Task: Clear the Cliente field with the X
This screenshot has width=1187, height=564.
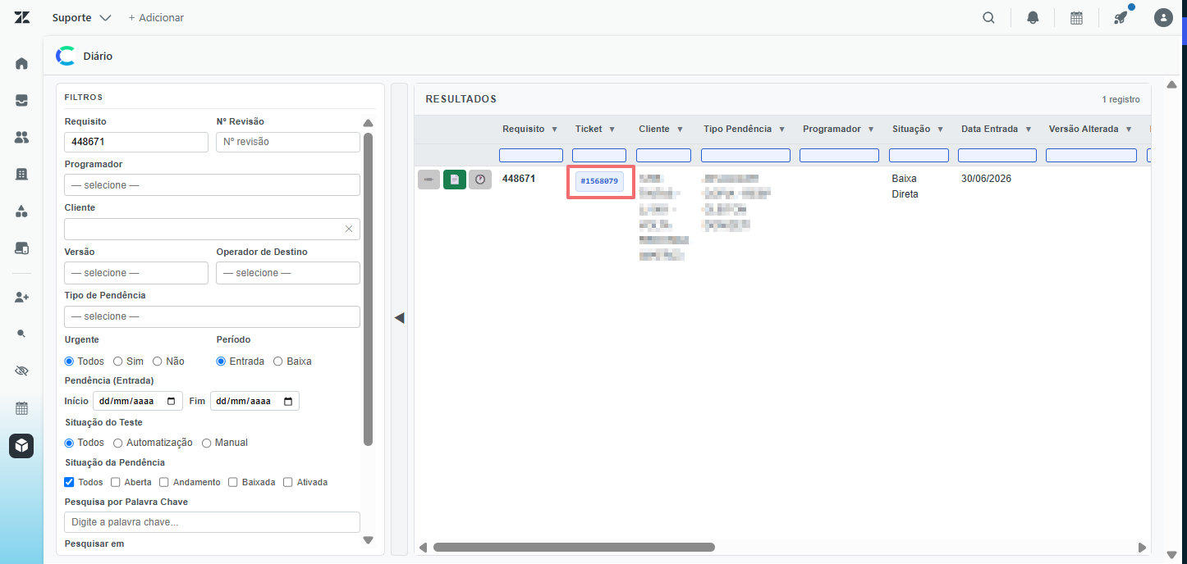Action: coord(349,229)
